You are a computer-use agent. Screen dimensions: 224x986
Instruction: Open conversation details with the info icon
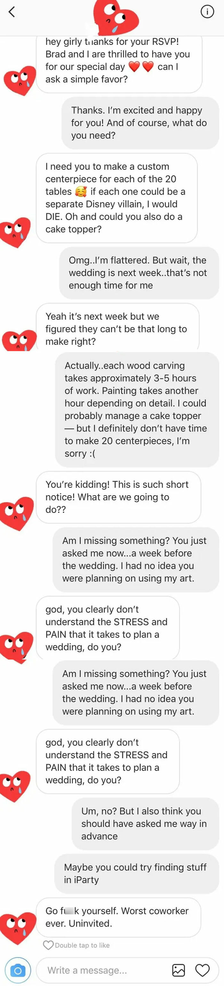coord(207,12)
